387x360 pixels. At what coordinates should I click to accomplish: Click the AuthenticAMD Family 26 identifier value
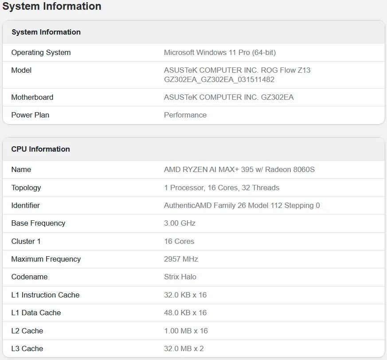point(242,205)
